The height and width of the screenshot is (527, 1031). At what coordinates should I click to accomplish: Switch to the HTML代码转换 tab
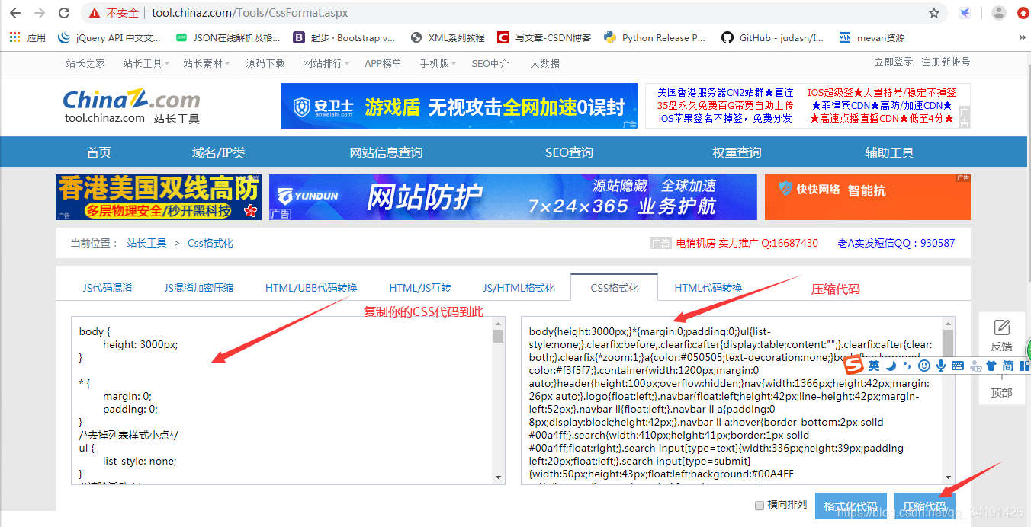click(709, 287)
